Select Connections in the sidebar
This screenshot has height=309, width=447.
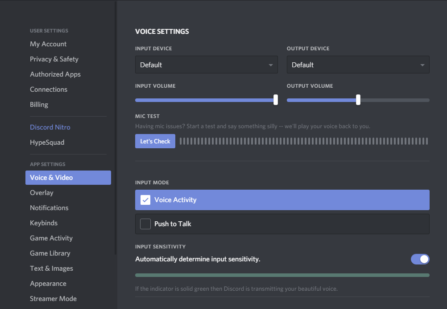click(x=49, y=89)
